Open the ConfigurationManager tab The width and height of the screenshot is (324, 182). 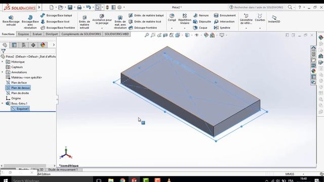point(24,45)
